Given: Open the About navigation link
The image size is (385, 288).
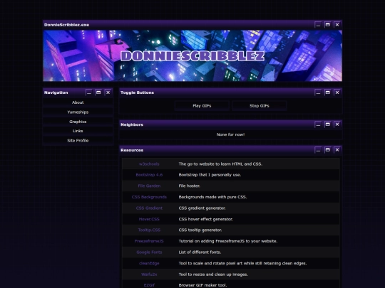Looking at the screenshot, I should tap(78, 102).
